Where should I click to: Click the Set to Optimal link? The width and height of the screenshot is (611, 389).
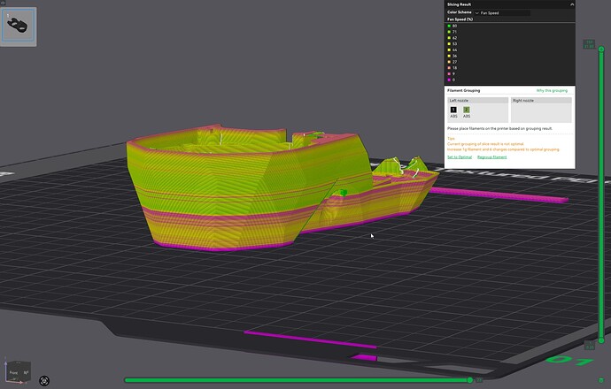tap(460, 157)
